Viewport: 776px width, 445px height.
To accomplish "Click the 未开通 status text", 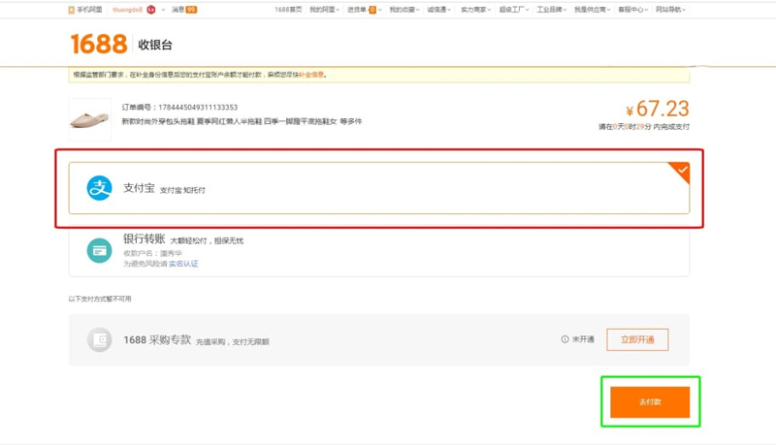I will pos(583,339).
